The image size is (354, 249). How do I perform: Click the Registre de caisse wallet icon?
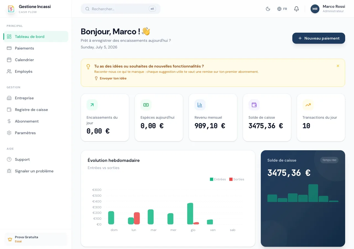tap(9, 110)
